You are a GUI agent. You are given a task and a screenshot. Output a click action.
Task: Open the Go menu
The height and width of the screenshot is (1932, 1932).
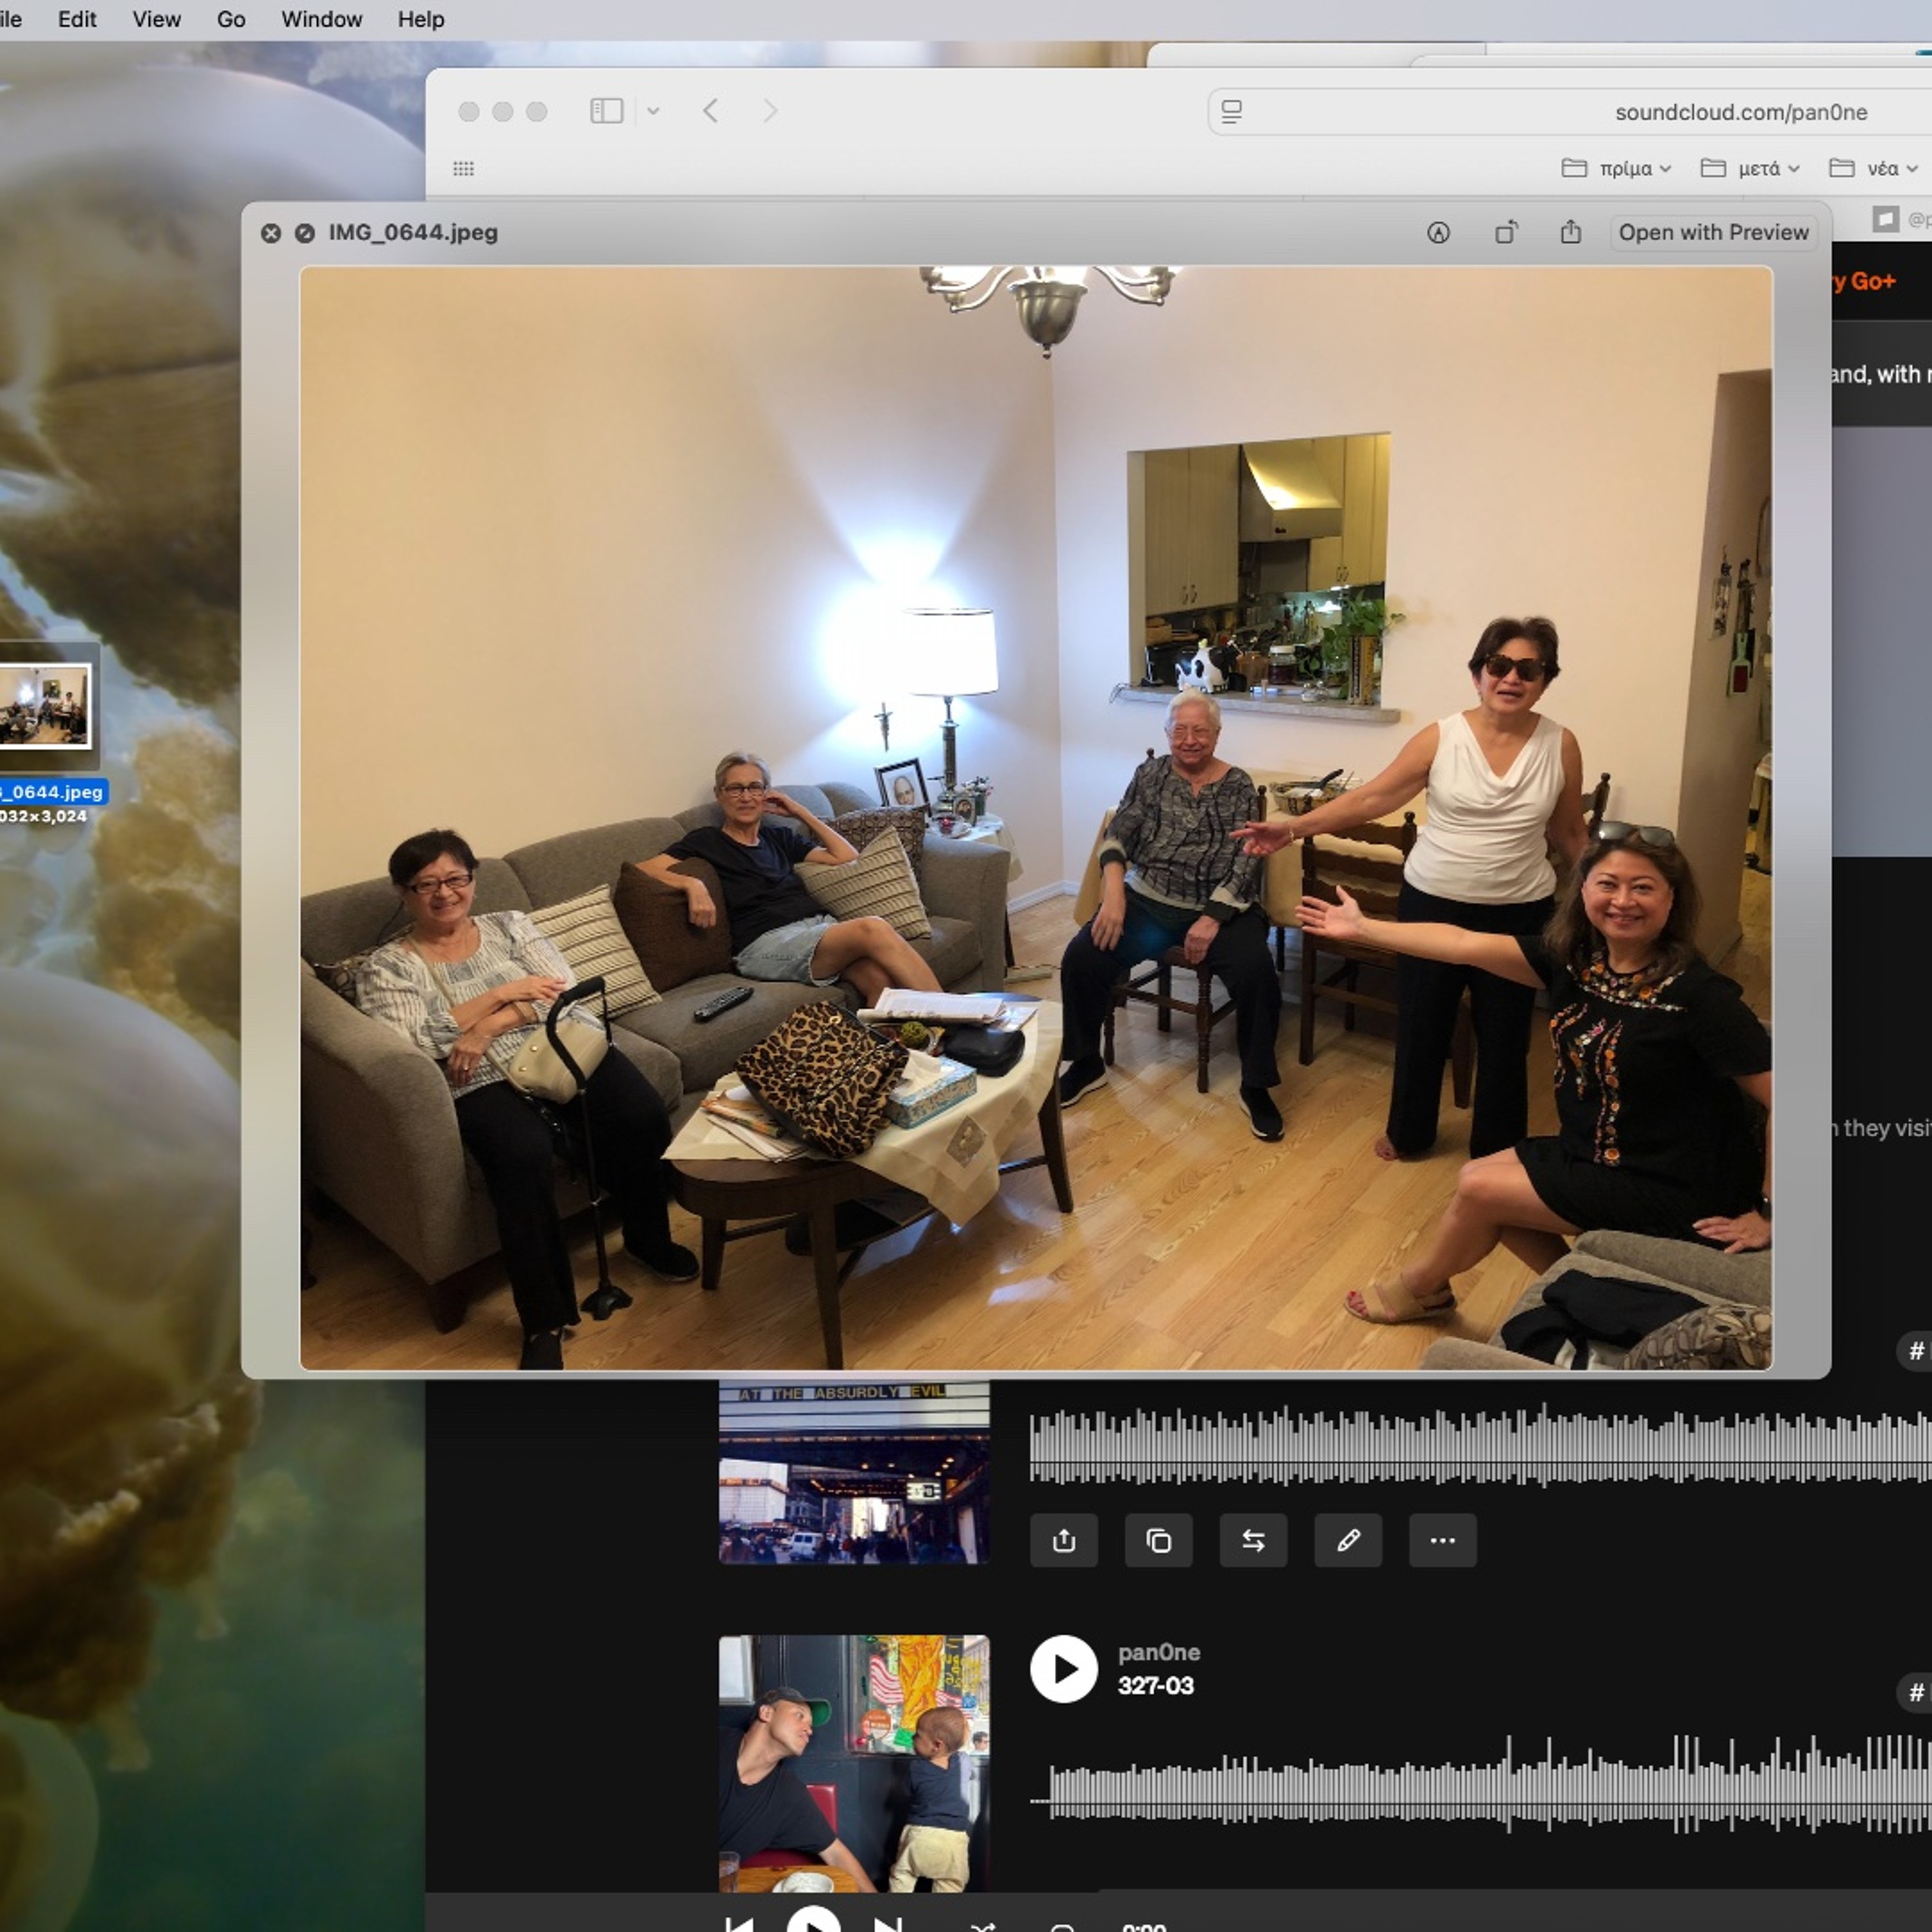point(231,19)
